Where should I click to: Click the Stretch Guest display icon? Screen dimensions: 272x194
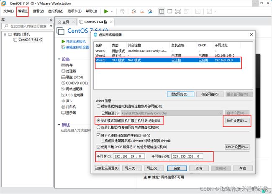209,11
